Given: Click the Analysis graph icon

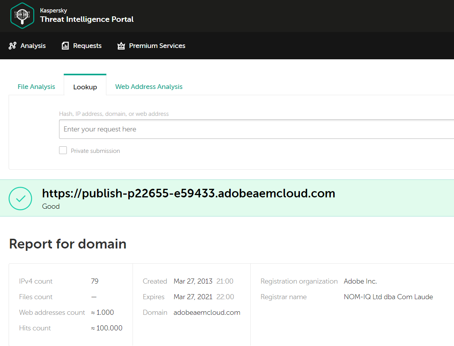Looking at the screenshot, I should tap(13, 46).
